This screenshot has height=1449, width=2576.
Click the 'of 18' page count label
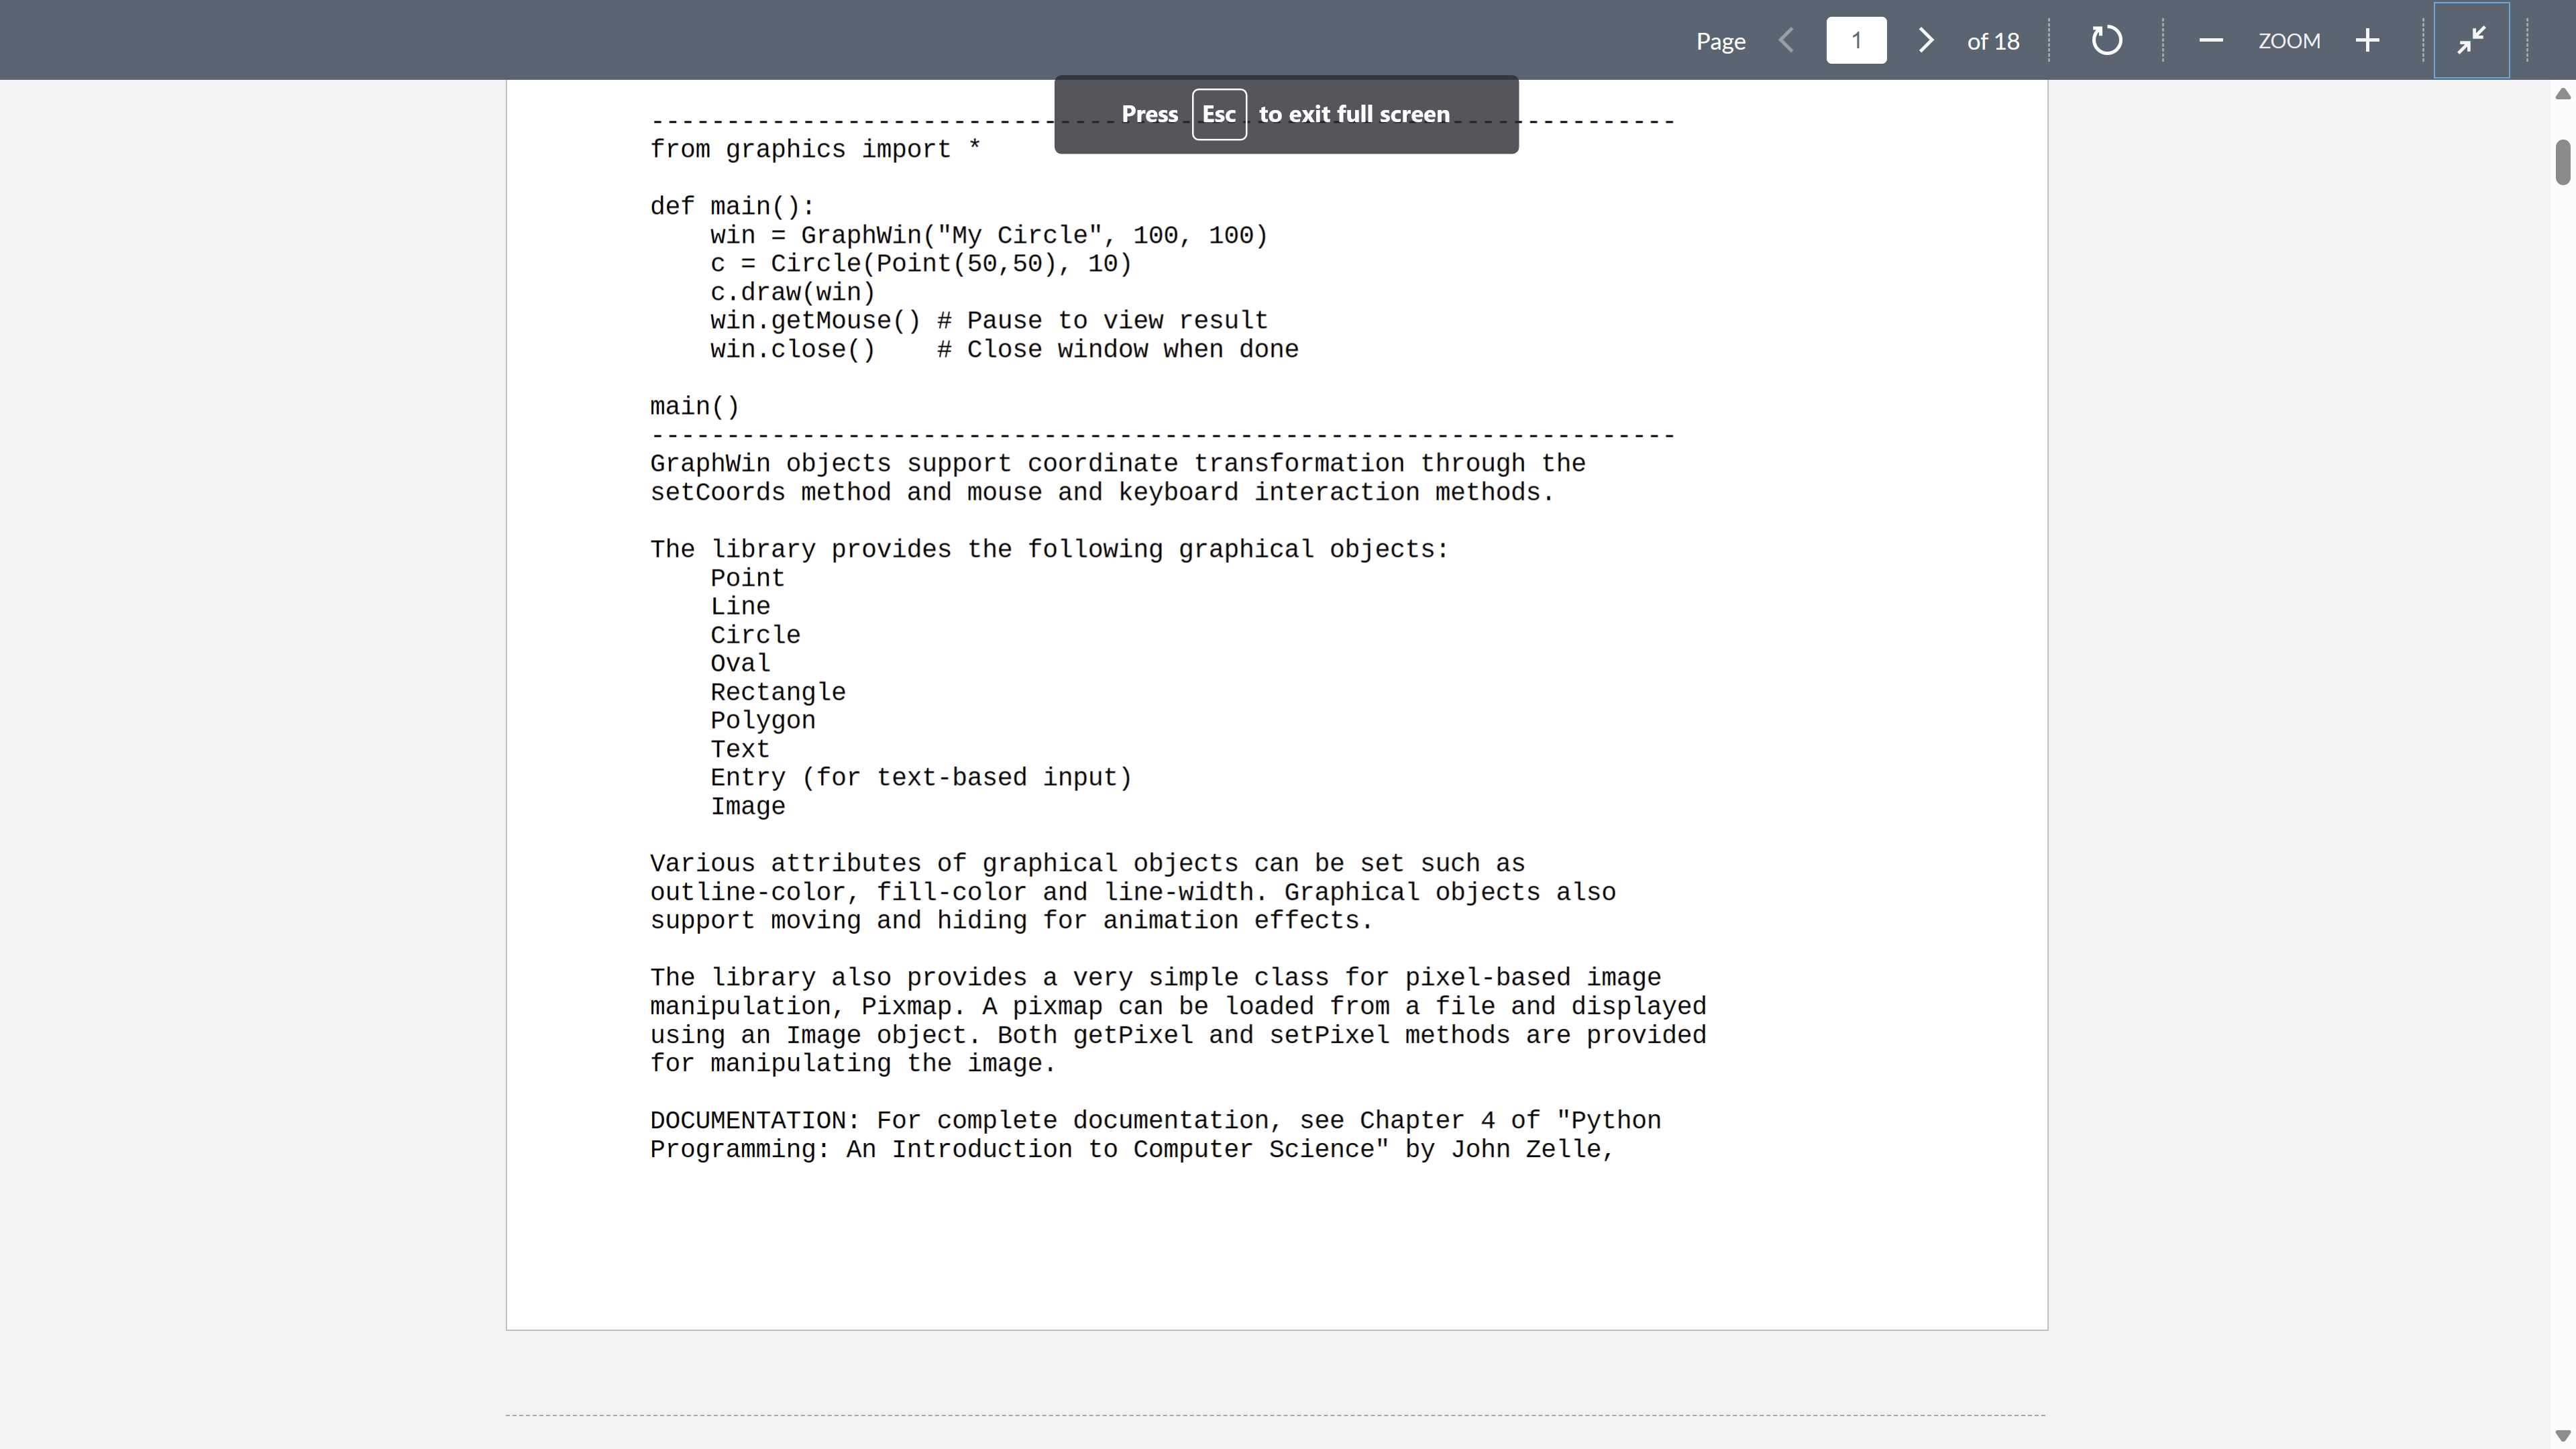tap(1992, 40)
